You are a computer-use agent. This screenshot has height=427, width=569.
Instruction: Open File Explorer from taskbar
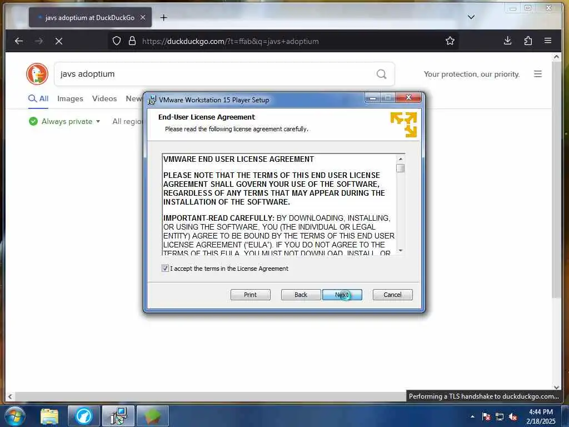tap(49, 416)
